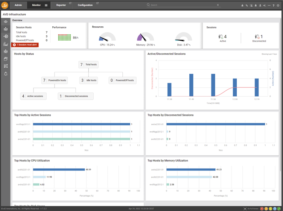
Task: Click the Showing Last 1 hour text
Action: point(269,54)
